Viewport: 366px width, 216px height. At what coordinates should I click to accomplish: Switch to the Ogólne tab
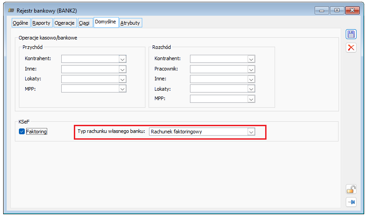click(x=21, y=23)
